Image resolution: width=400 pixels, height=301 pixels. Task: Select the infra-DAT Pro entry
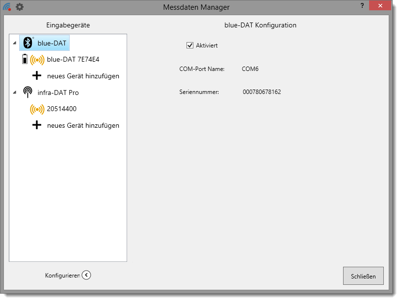tap(58, 93)
